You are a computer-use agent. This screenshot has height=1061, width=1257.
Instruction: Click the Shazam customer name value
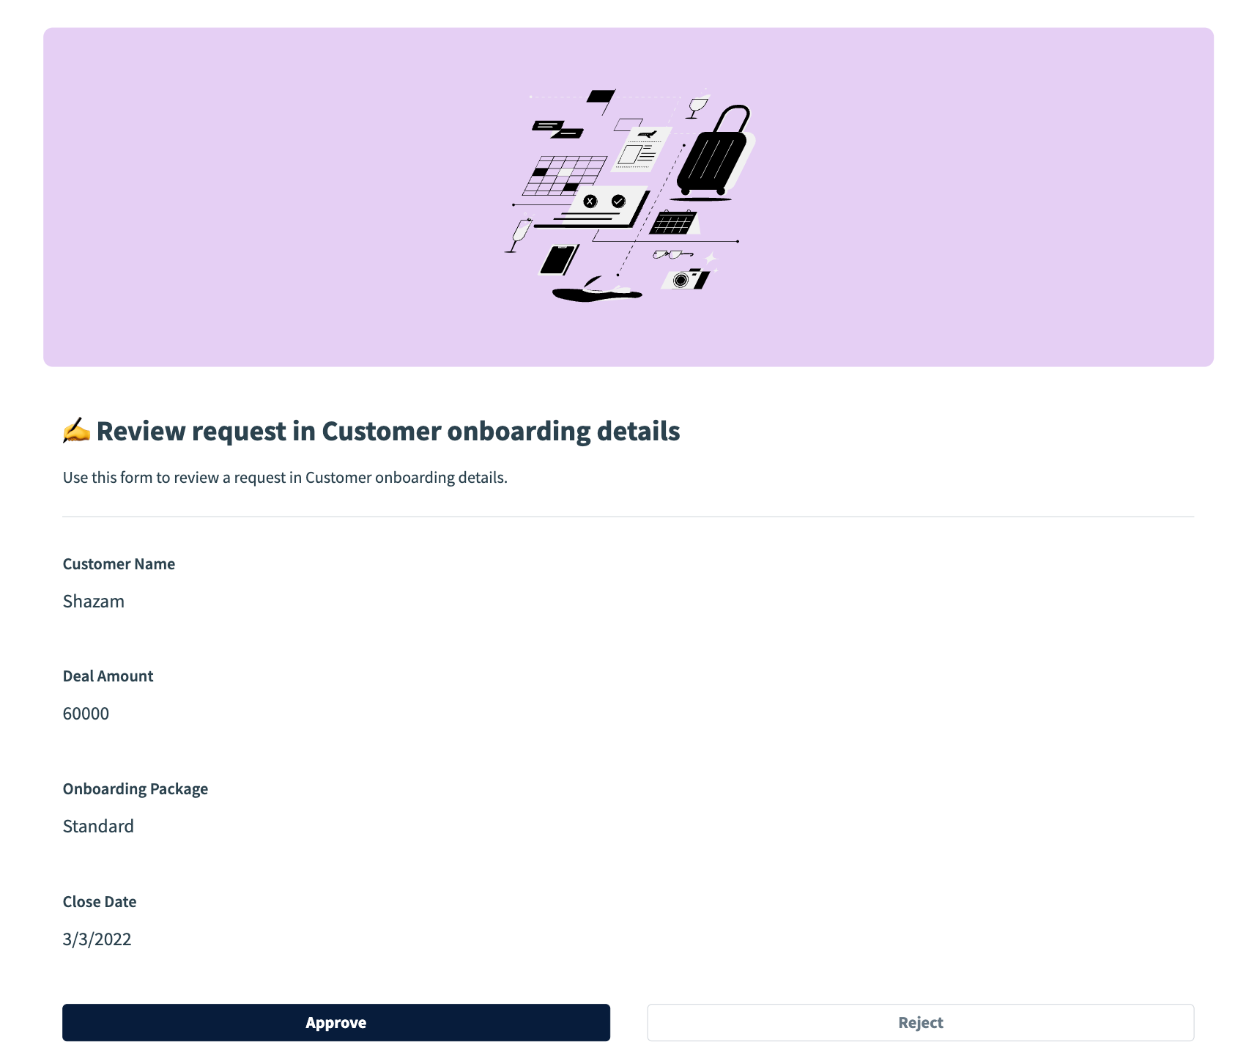[x=94, y=602]
